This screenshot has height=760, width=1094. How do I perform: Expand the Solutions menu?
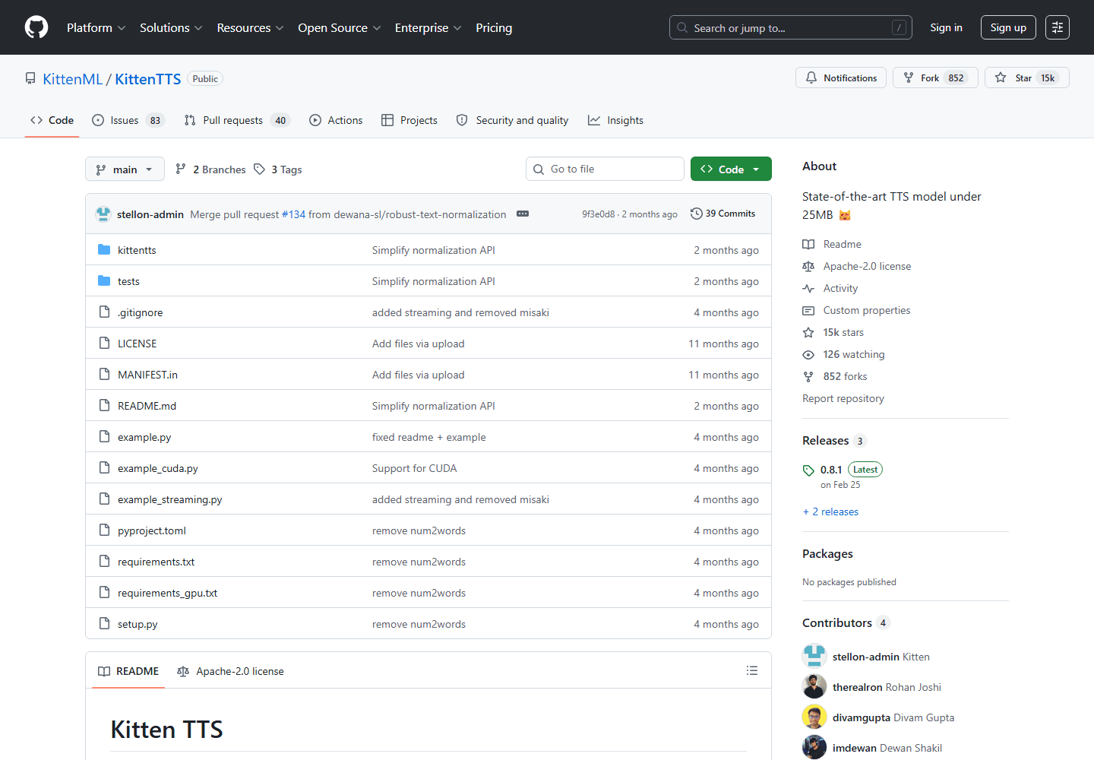tap(171, 27)
